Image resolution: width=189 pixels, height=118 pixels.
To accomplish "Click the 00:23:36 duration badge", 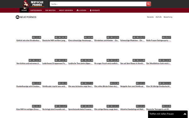I will [114, 83].
